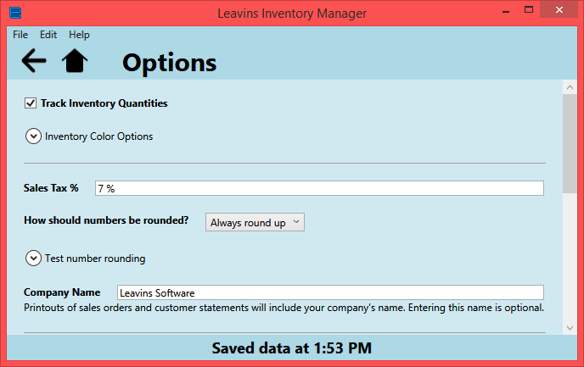Click into the Company Name field
This screenshot has height=367, width=584.
[x=330, y=292]
